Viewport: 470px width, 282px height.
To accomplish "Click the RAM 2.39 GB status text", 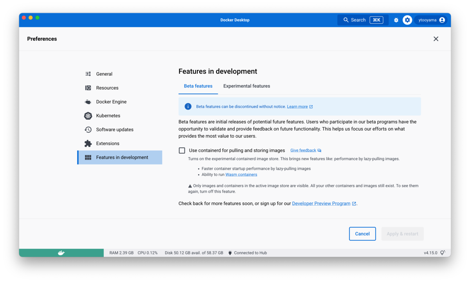I will (x=121, y=253).
